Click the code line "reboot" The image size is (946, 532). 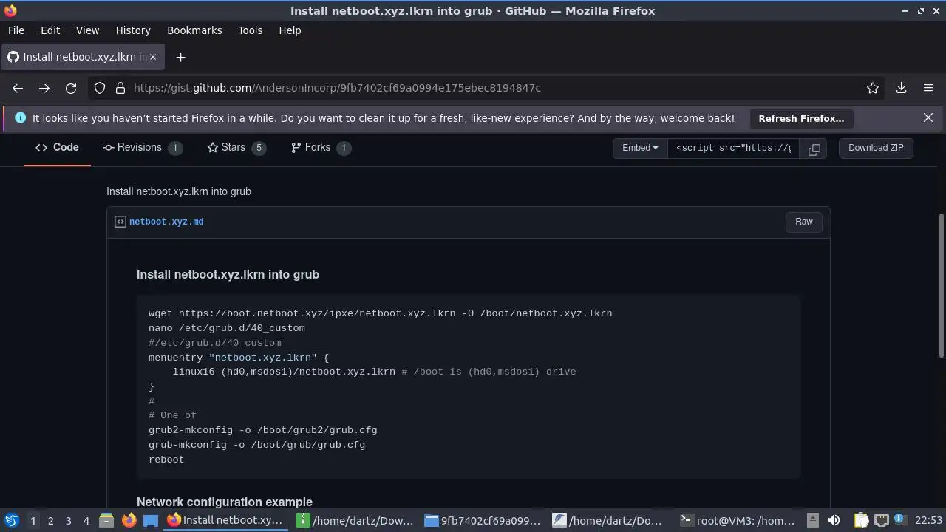[x=166, y=460]
